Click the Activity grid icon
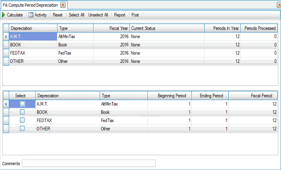281x170 pixels. point(30,15)
